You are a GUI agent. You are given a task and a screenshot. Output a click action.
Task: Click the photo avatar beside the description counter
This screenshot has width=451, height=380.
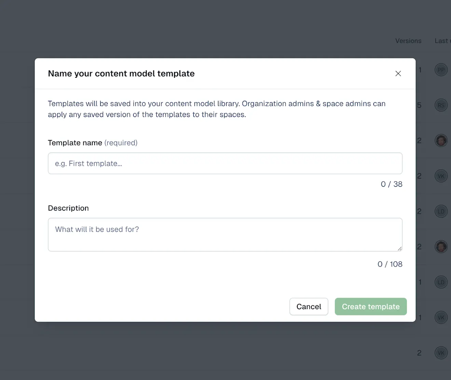441,247
